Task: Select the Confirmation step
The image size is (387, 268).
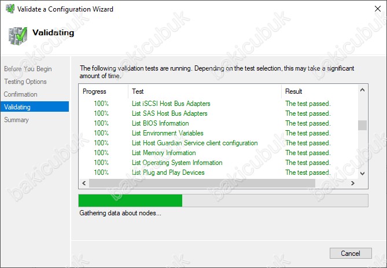Action: [x=20, y=94]
